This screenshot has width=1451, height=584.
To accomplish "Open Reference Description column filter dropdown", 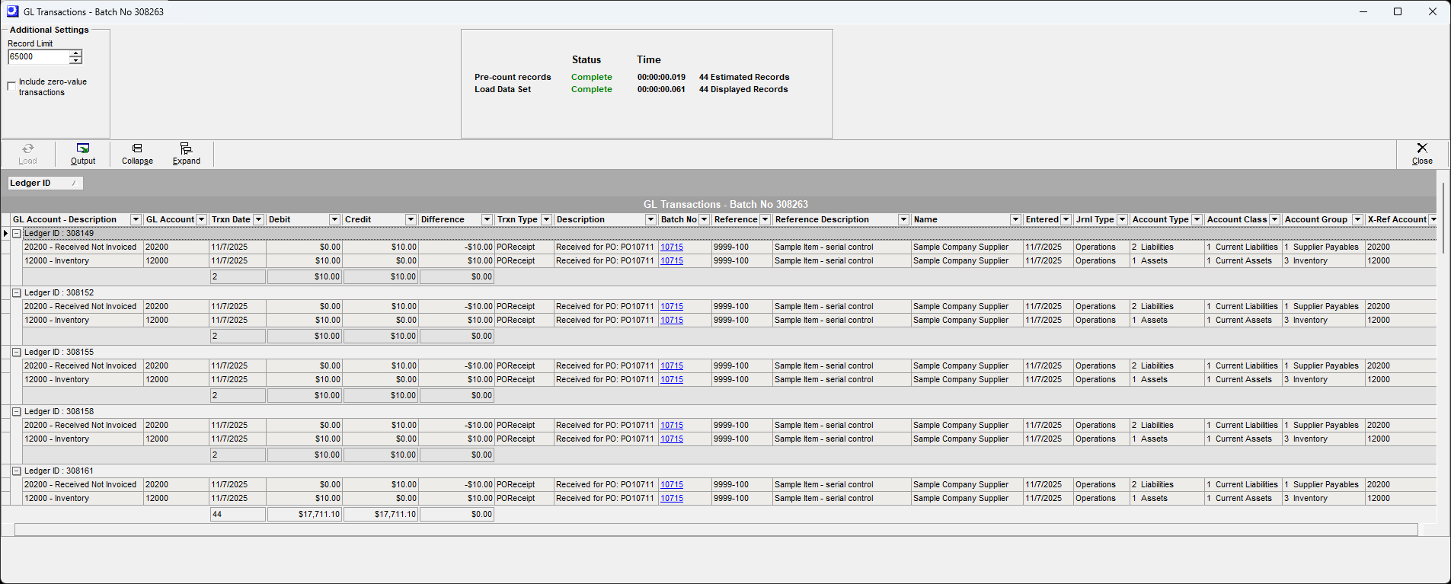I will (903, 219).
